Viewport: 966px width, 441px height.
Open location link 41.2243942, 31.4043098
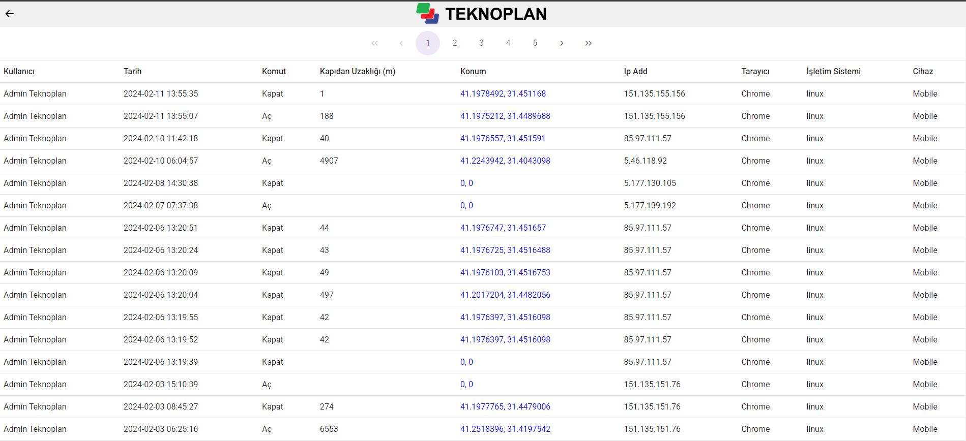click(x=505, y=161)
